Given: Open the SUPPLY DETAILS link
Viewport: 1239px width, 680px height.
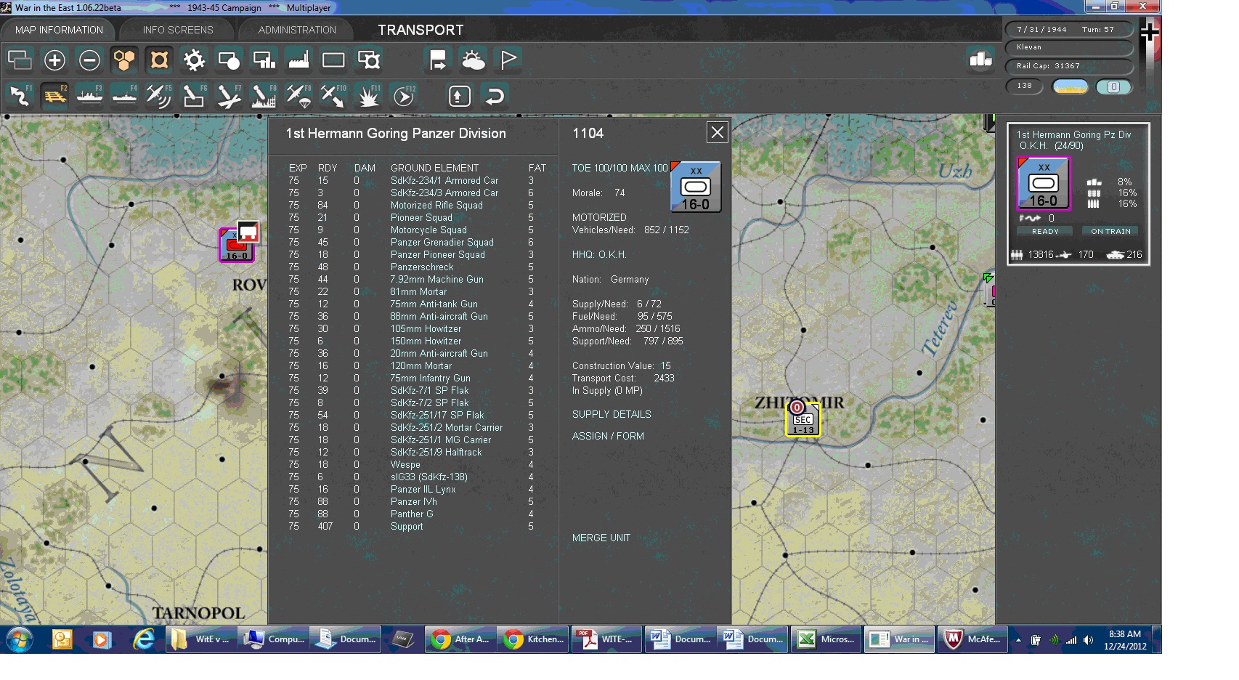Looking at the screenshot, I should point(612,414).
